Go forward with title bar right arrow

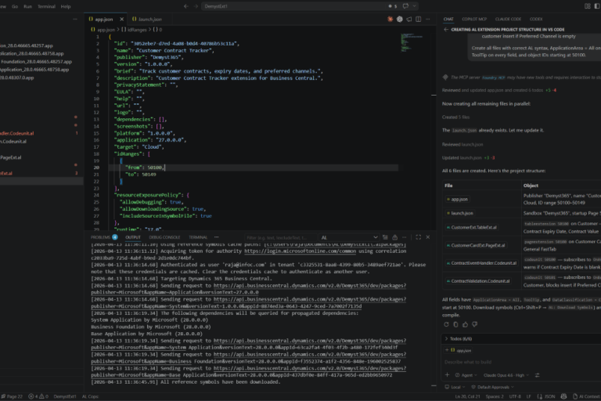[x=196, y=6]
